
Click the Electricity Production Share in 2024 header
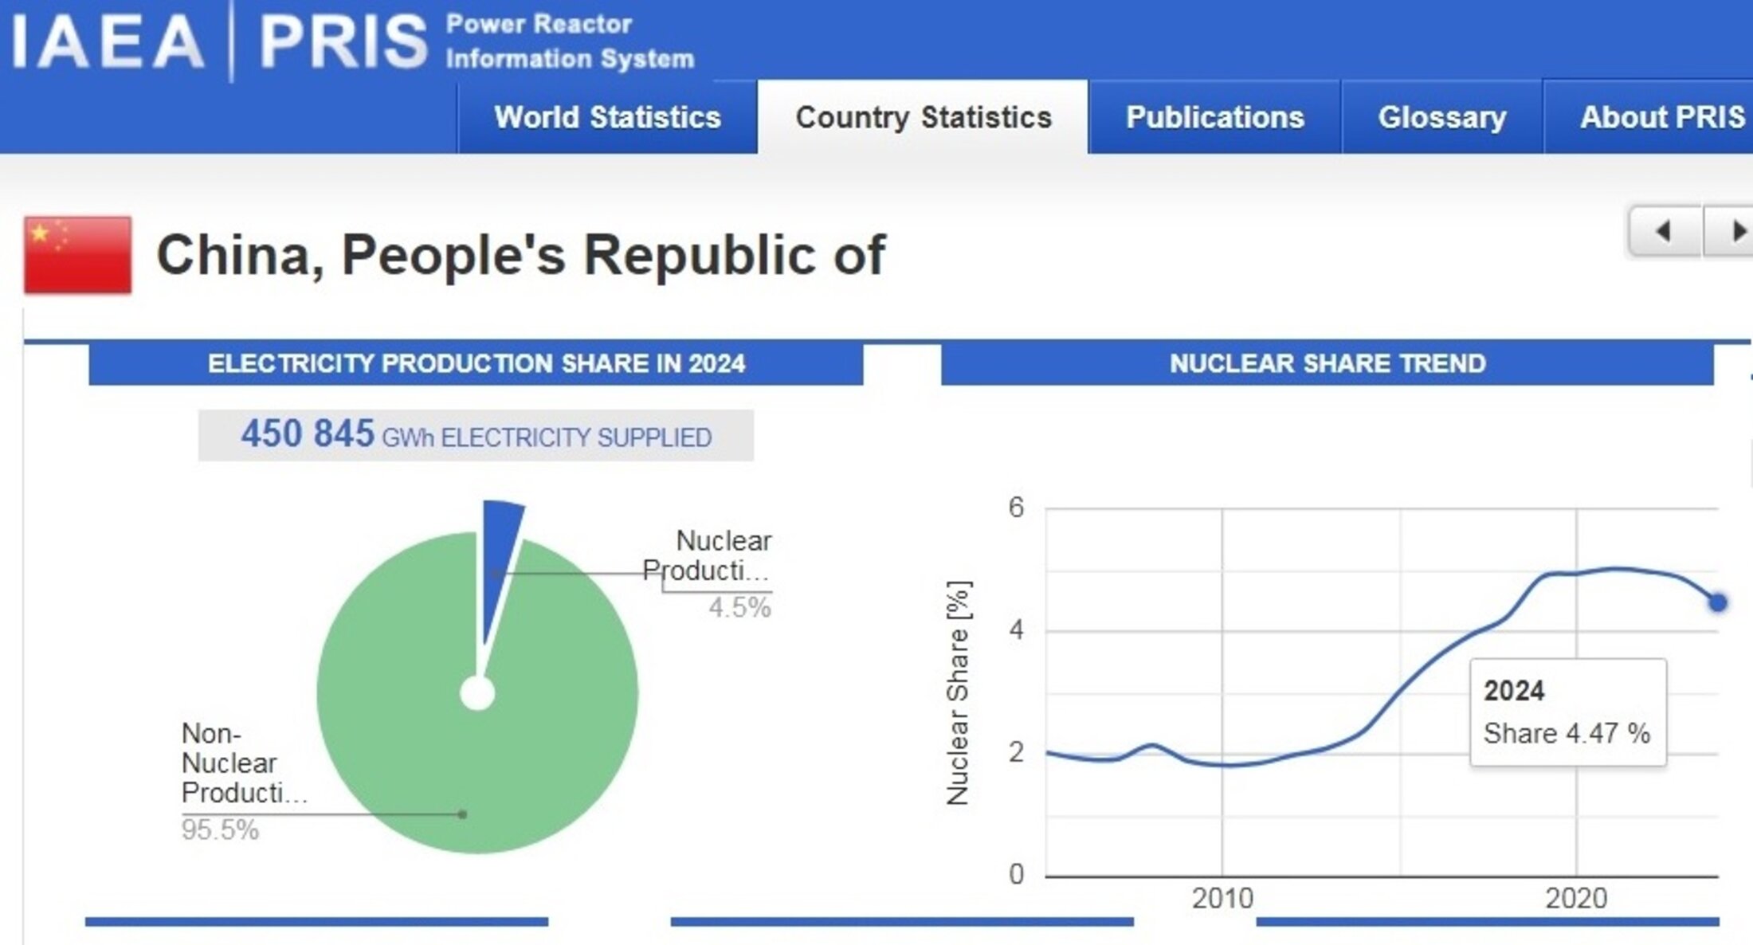(476, 363)
